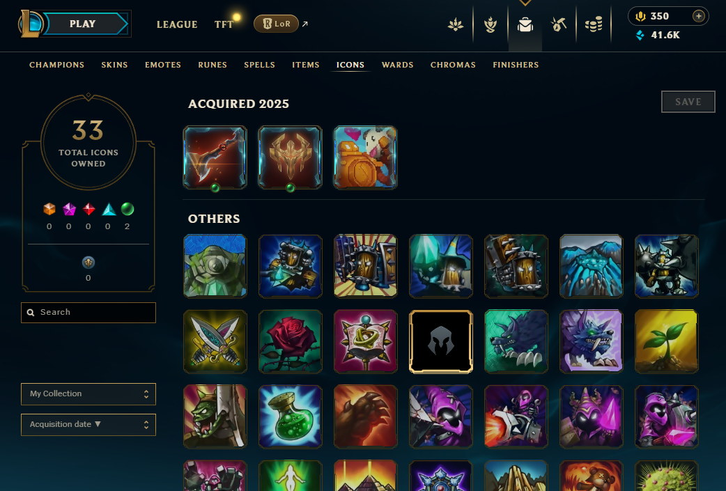Switch to the Skins tab

114,65
